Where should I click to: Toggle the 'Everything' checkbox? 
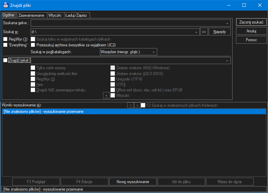point(5,45)
